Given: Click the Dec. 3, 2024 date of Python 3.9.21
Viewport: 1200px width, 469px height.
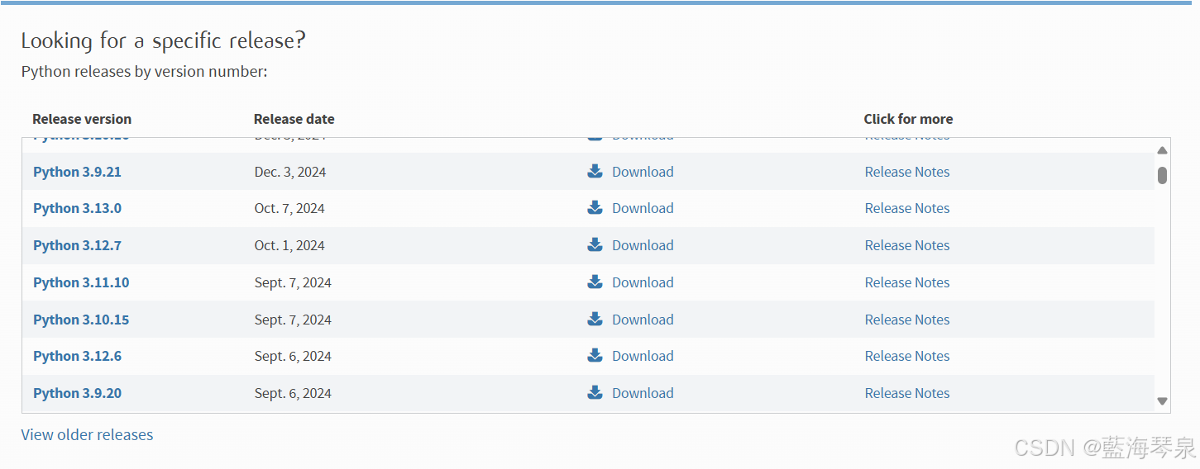Looking at the screenshot, I should [x=290, y=172].
